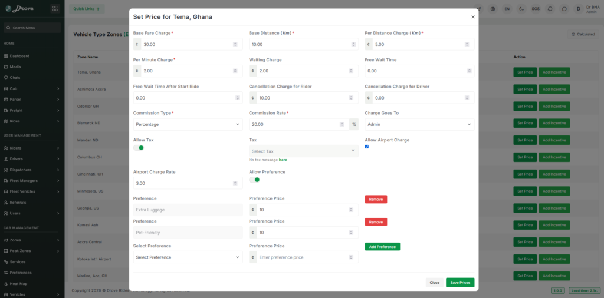Click the Base Fare Charge stepper arrows

(x=235, y=44)
